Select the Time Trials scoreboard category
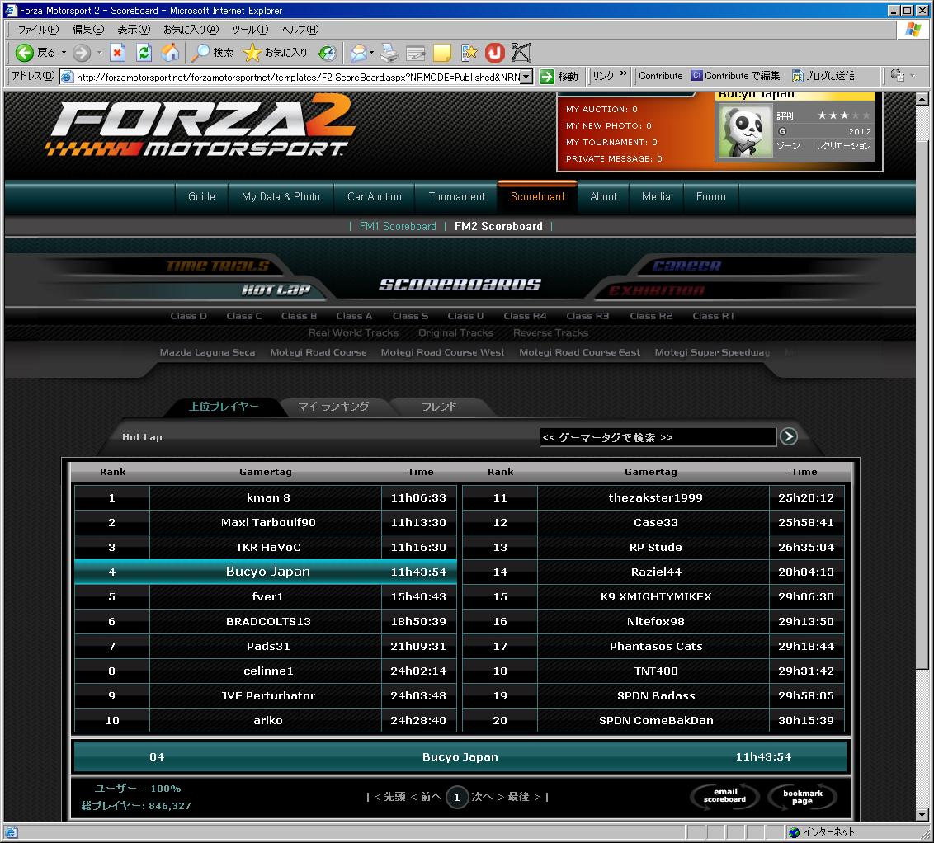The width and height of the screenshot is (934, 843). (218, 266)
